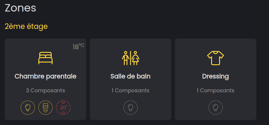The image size is (269, 125).
Task: Open the Dressing zone title
Action: point(216,76)
